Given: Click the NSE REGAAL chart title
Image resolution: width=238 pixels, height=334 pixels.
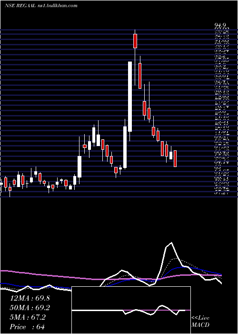Looking at the screenshot, I should [41, 6].
